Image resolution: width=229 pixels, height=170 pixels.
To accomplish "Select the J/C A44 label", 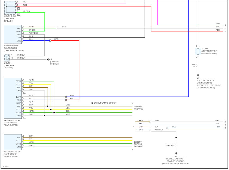I will pyautogui.click(x=205, y=49).
